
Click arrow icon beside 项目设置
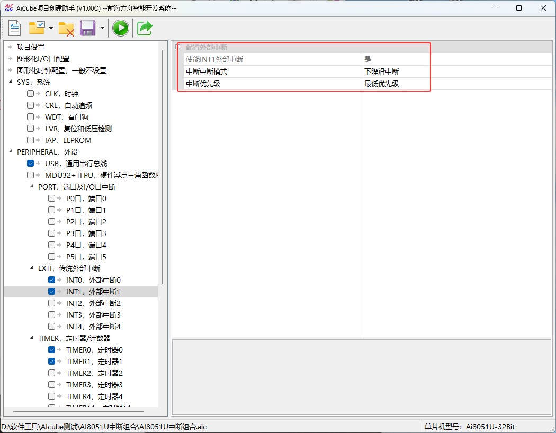(10, 47)
